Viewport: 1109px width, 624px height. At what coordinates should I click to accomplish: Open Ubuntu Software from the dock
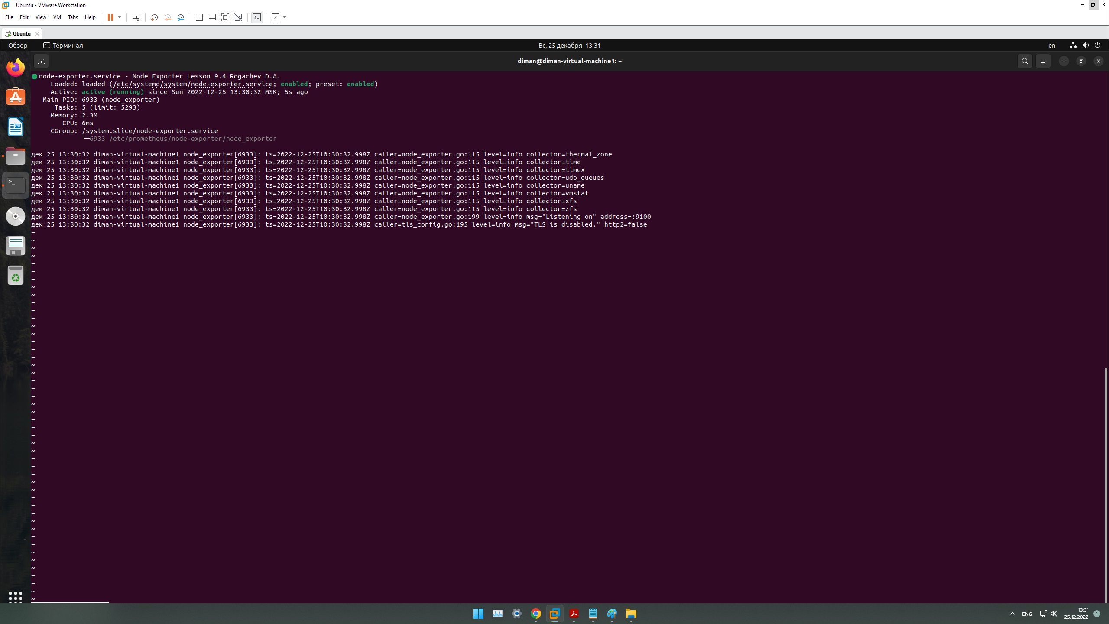[15, 97]
